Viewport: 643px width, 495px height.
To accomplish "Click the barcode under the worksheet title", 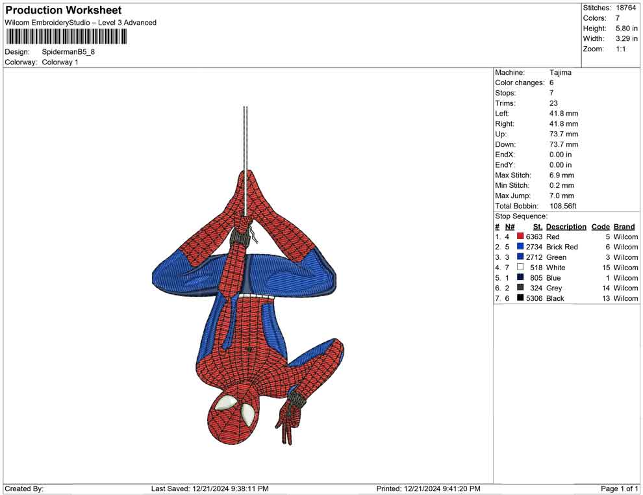I will 66,37.
